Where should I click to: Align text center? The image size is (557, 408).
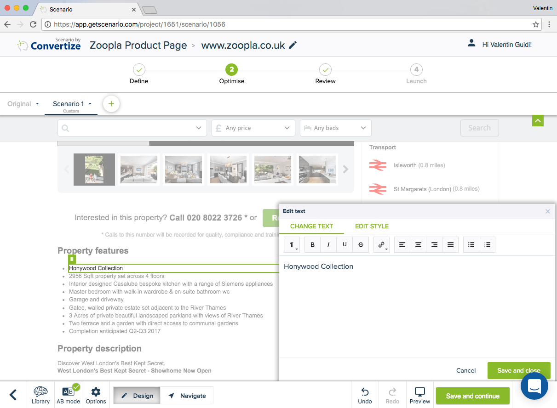click(x=418, y=245)
